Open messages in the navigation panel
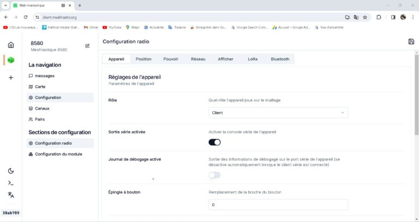 (x=44, y=76)
